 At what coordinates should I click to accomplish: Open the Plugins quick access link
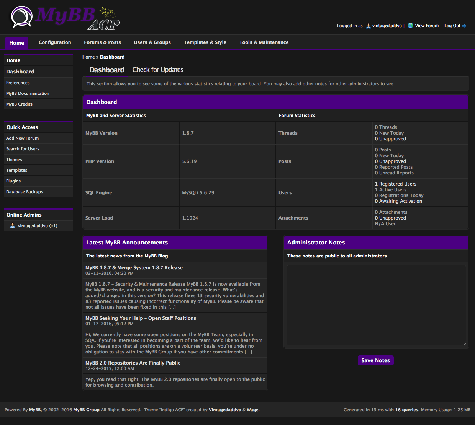point(13,181)
